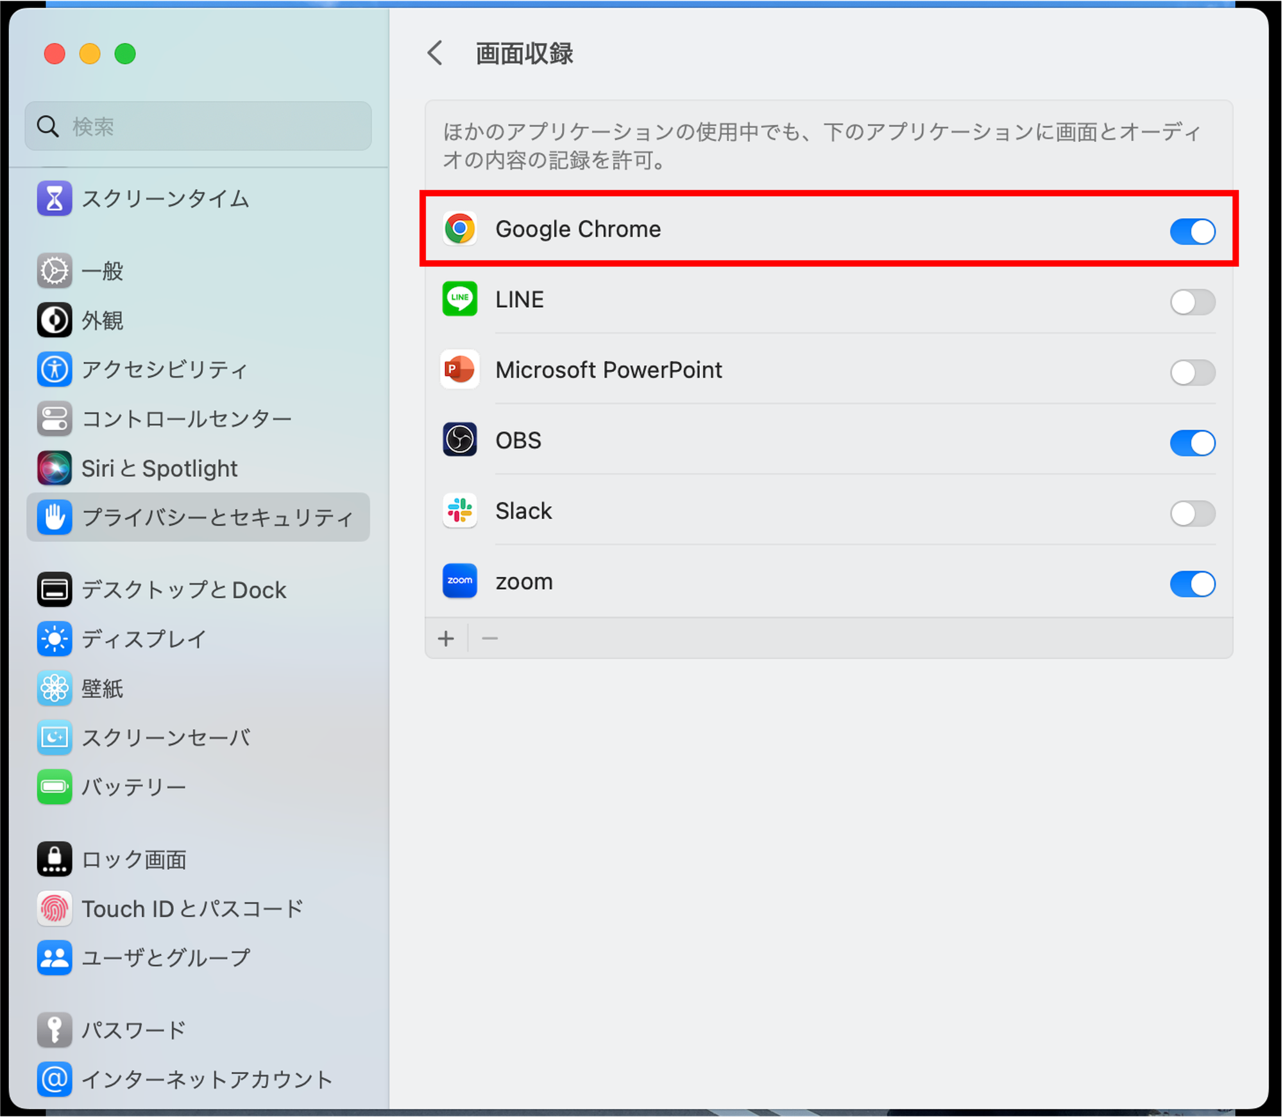1283x1117 pixels.
Task: Select the 一般 label in the sidebar
Action: click(x=102, y=271)
